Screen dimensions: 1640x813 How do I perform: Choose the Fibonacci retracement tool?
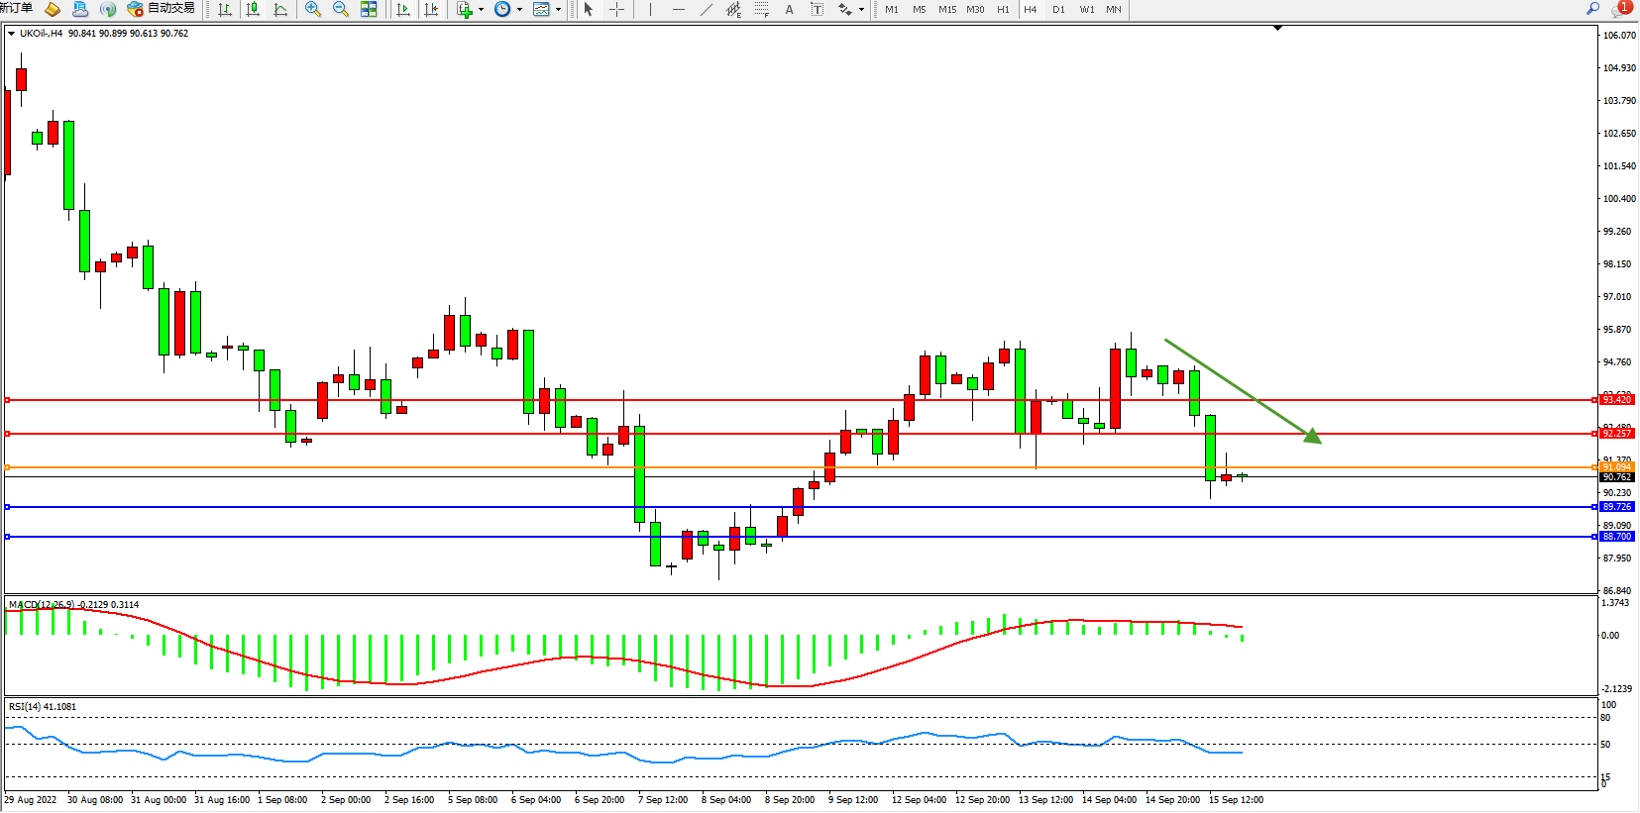pos(761,9)
